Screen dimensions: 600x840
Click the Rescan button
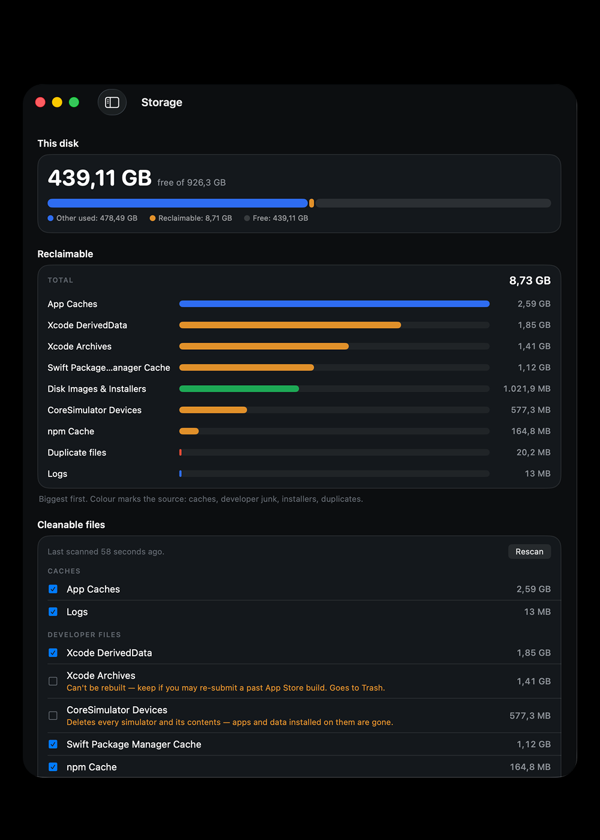(x=529, y=551)
